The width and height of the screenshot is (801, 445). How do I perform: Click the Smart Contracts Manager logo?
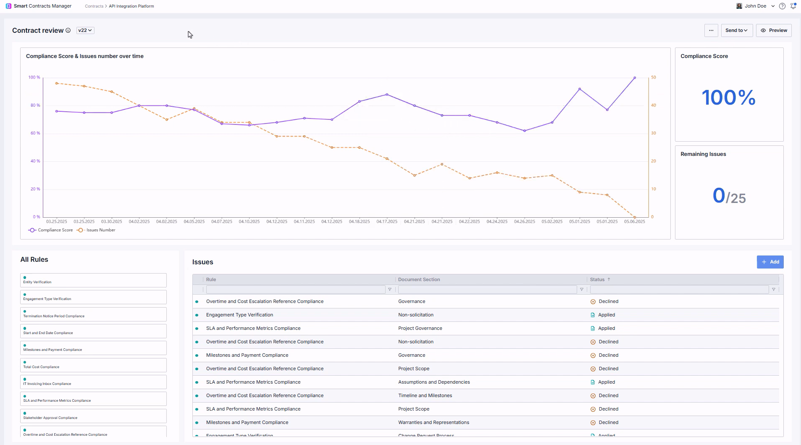[x=8, y=6]
